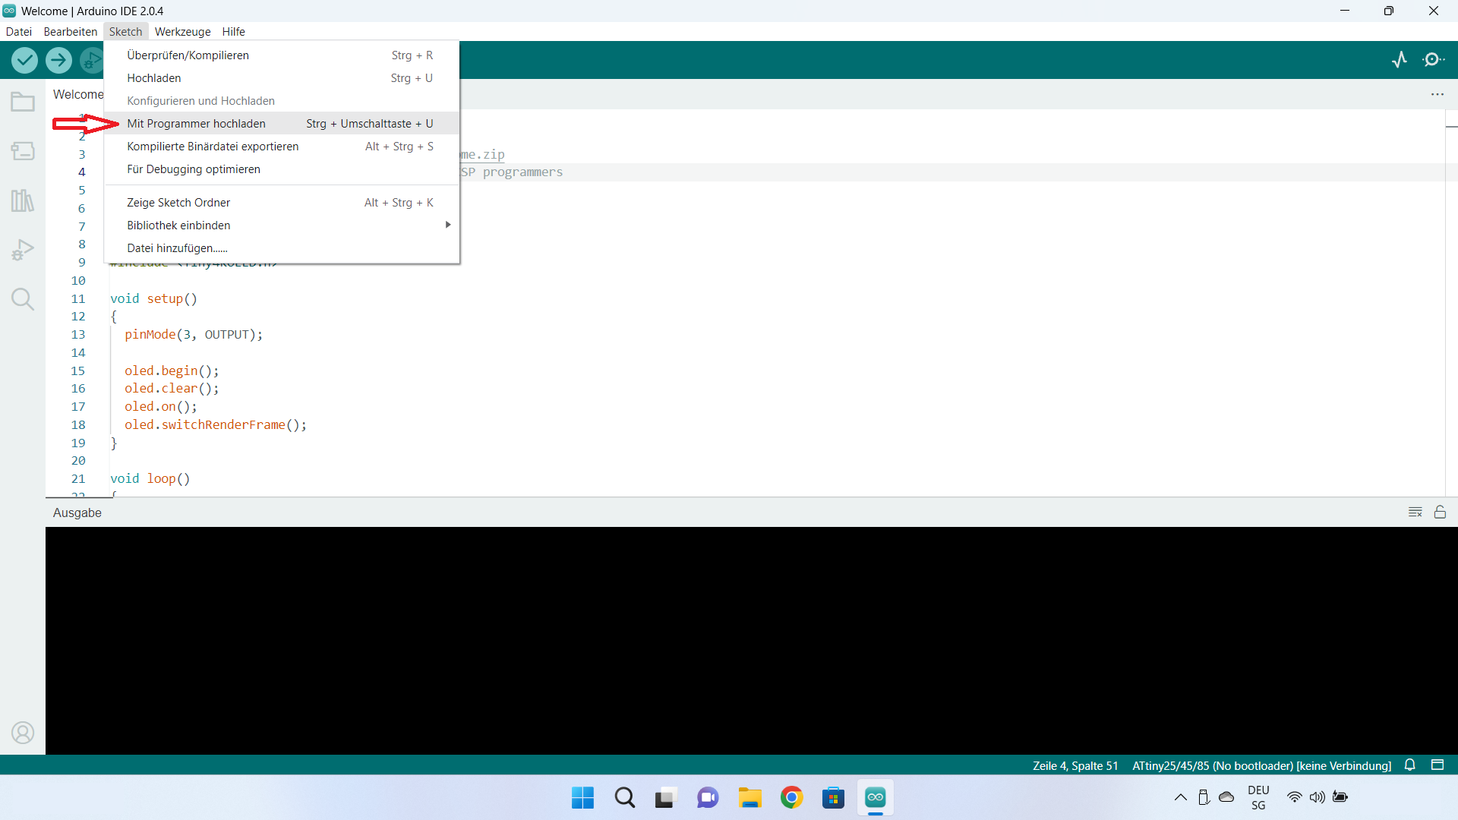Click the Upload arrow toolbar button
Viewport: 1458px width, 820px height.
[58, 60]
